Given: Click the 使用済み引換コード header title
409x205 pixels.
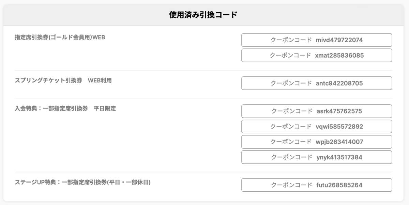Looking at the screenshot, I should point(203,15).
